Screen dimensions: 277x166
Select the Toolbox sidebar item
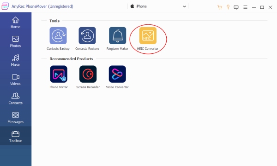click(x=16, y=136)
